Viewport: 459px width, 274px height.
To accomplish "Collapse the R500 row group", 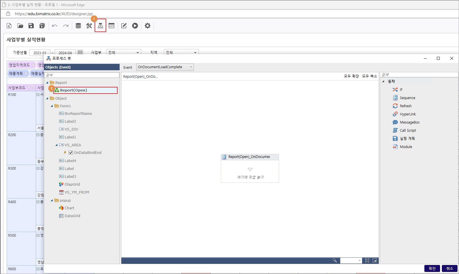I will [x=38, y=235].
